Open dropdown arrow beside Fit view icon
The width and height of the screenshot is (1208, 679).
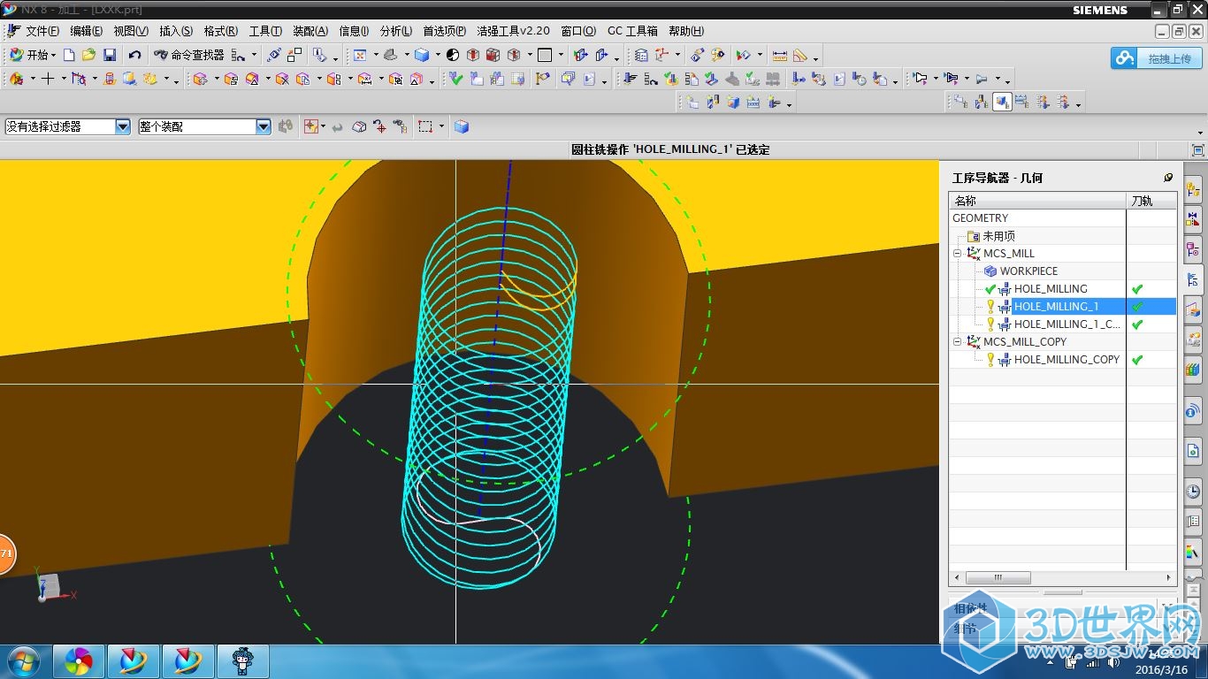click(375, 56)
